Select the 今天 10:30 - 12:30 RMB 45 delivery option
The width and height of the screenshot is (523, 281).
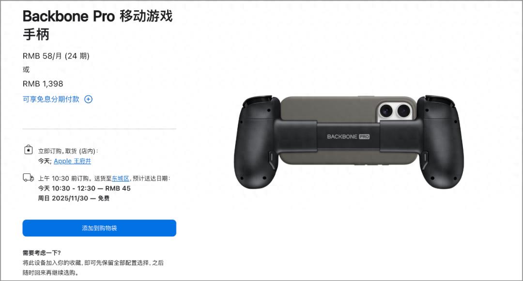point(84,188)
